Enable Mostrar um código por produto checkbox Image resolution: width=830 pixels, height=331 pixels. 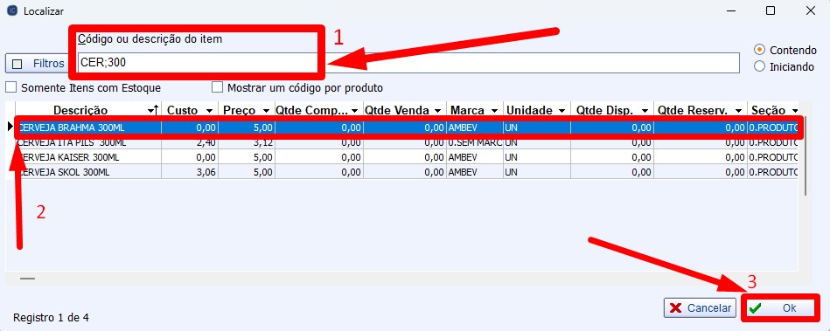(217, 87)
